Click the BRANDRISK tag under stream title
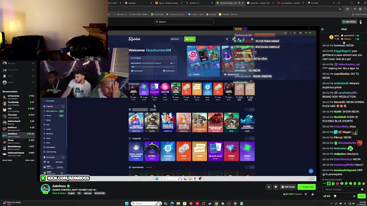Screen dimensions: 367x206 pos(99,193)
